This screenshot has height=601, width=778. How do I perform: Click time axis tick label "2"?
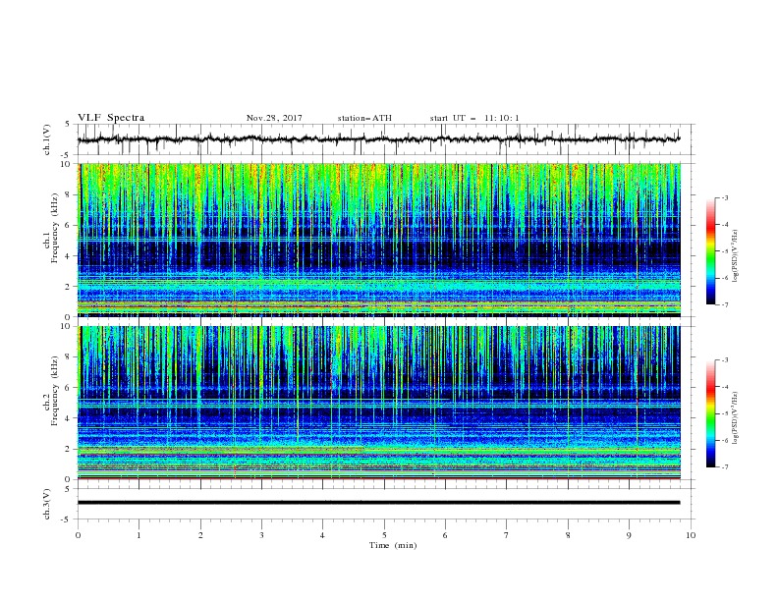200,535
